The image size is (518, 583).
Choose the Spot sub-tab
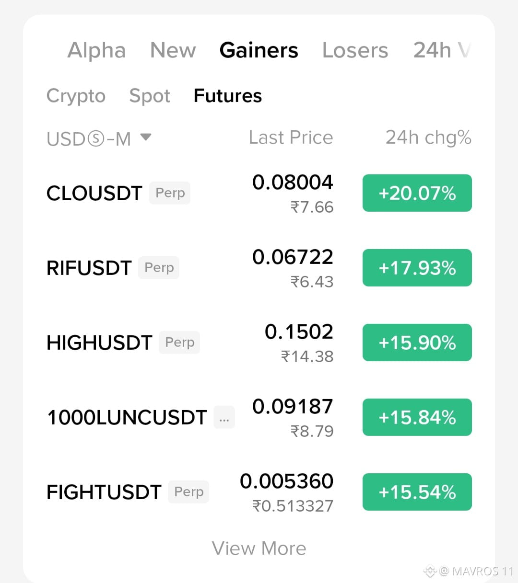click(x=150, y=96)
